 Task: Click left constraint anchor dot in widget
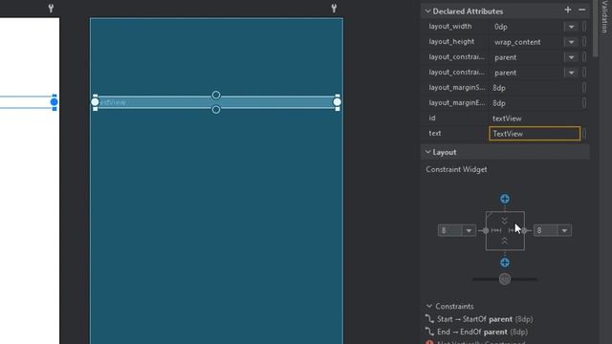pyautogui.click(x=486, y=230)
